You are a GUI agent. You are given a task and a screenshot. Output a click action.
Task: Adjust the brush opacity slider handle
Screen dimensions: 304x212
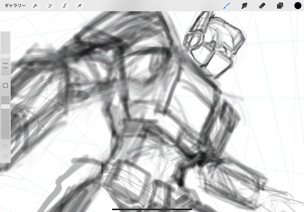[5, 107]
